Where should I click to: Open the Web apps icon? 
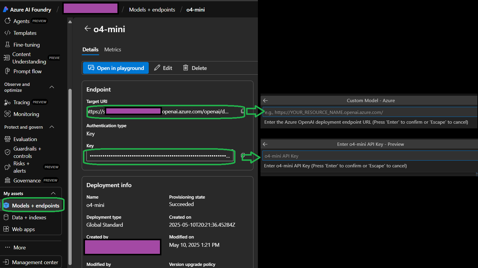[6, 229]
